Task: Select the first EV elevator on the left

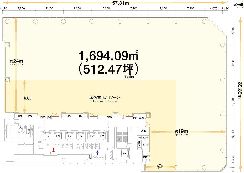Action: click(x=48, y=136)
